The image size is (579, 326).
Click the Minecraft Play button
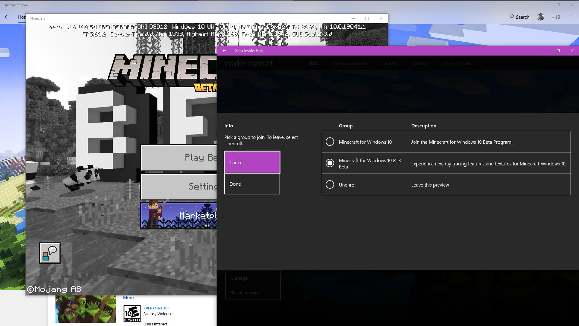(179, 158)
